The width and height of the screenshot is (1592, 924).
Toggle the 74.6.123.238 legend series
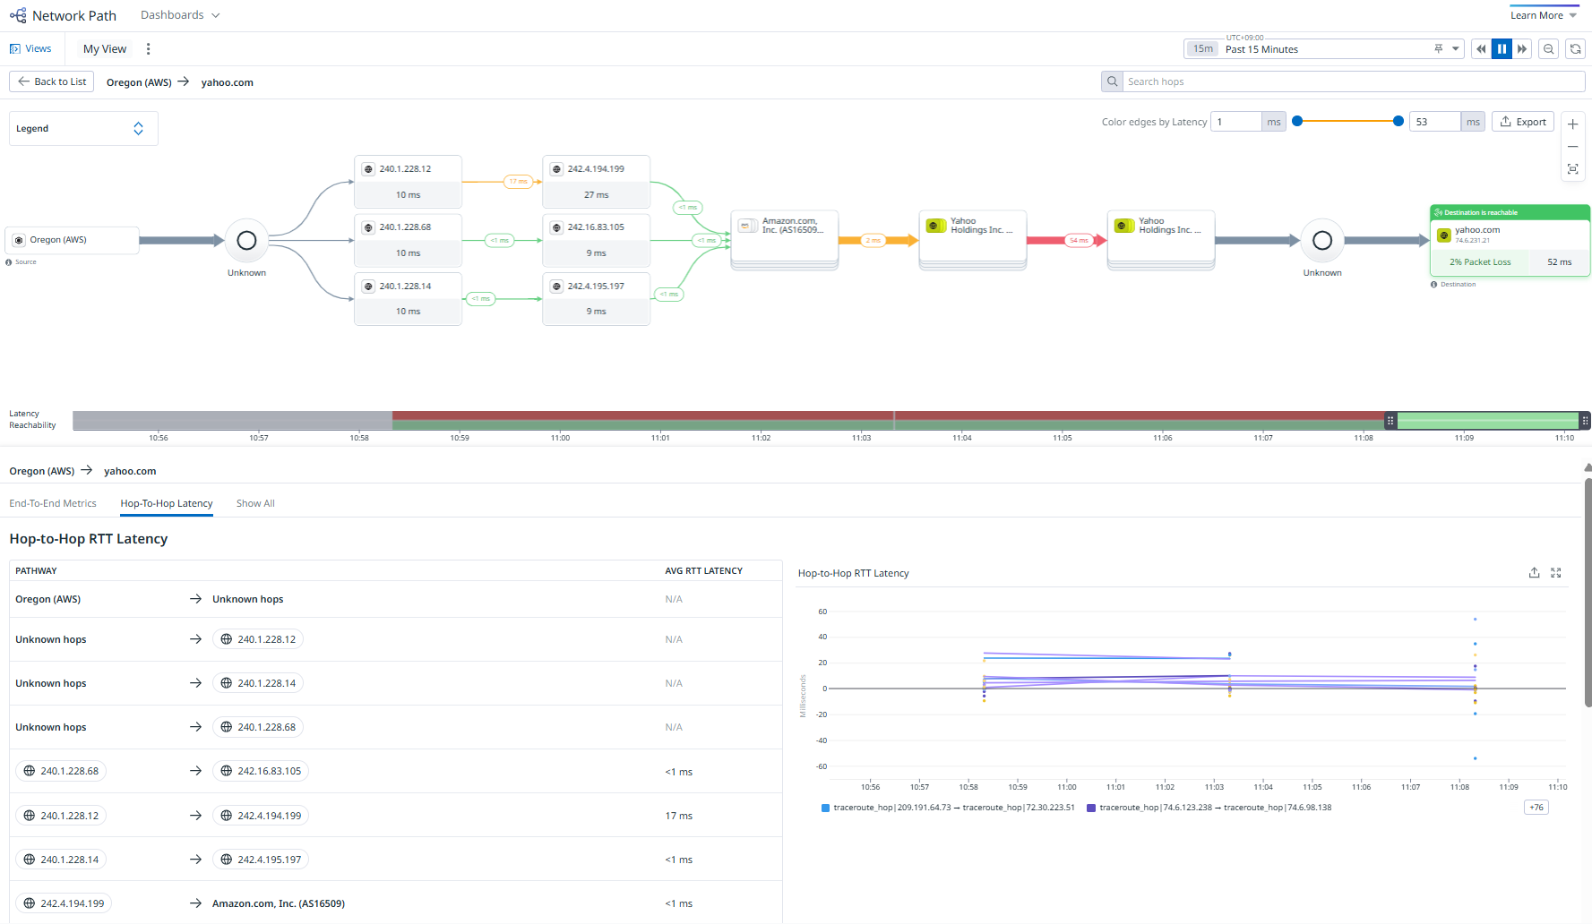pyautogui.click(x=1209, y=808)
